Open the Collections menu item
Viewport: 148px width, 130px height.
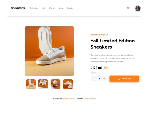(x=34, y=8)
